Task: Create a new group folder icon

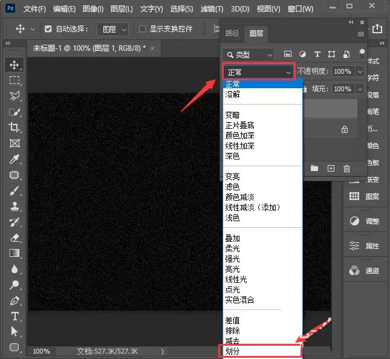Action: pos(314,168)
